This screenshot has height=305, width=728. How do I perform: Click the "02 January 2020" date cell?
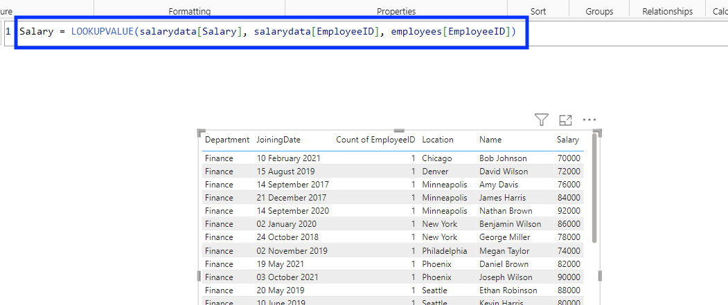coord(287,224)
